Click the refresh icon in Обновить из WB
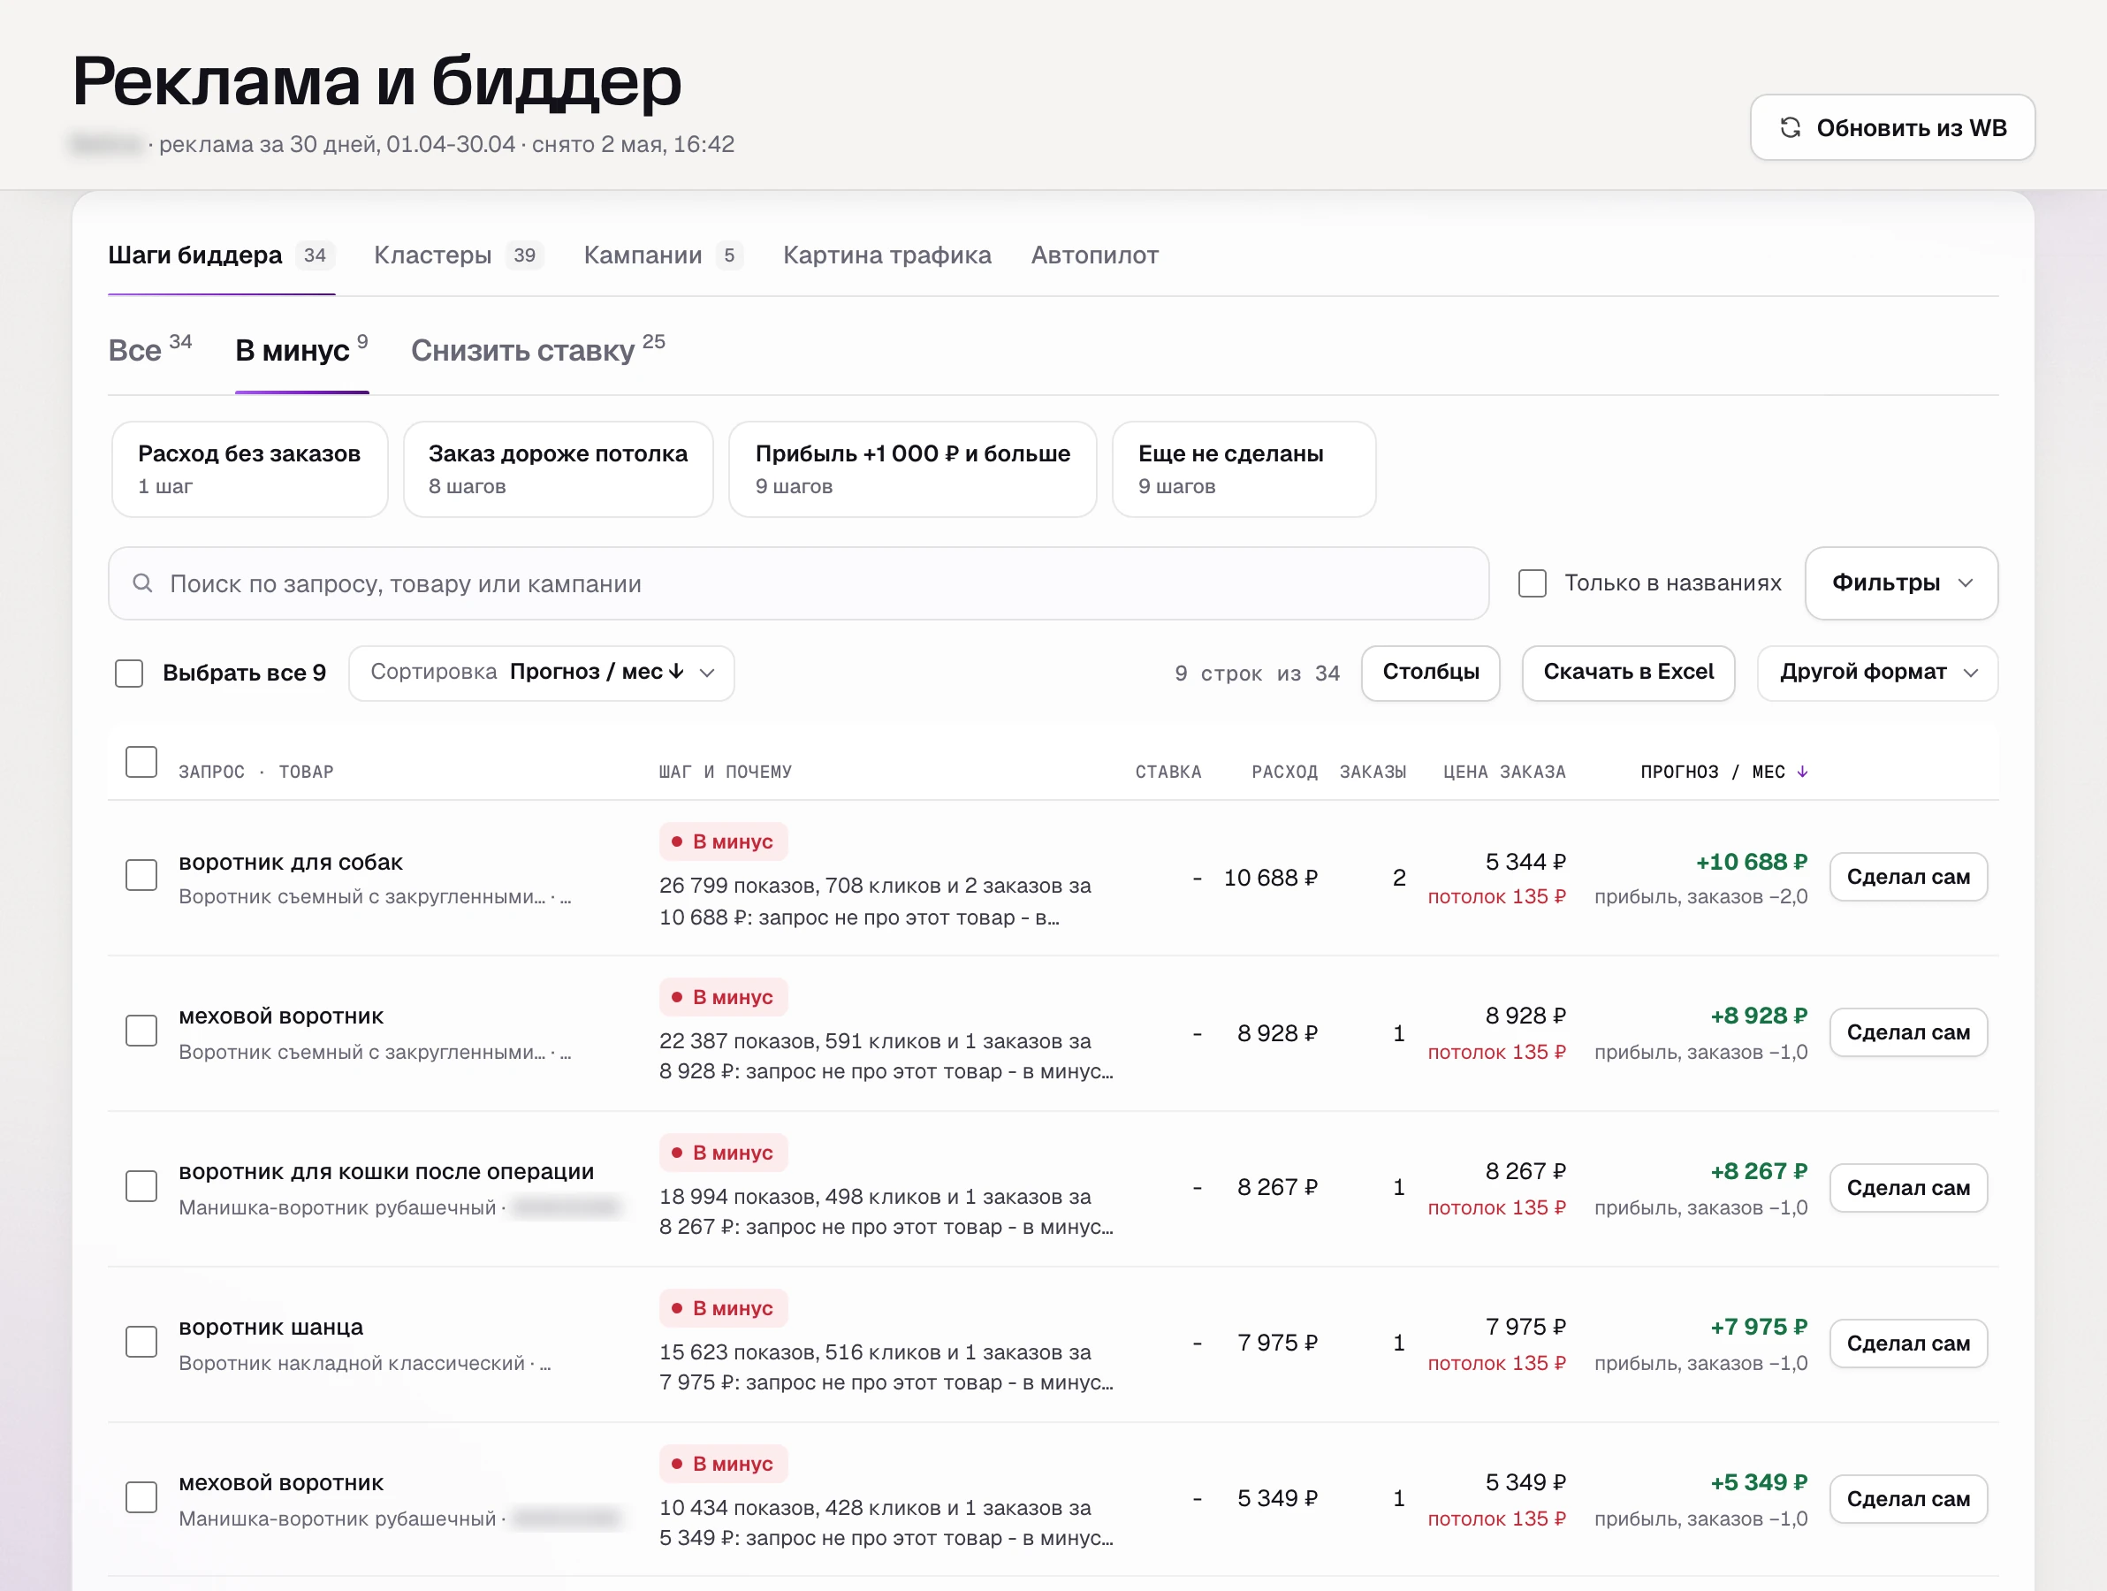Viewport: 2107px width, 1591px height. click(1790, 127)
